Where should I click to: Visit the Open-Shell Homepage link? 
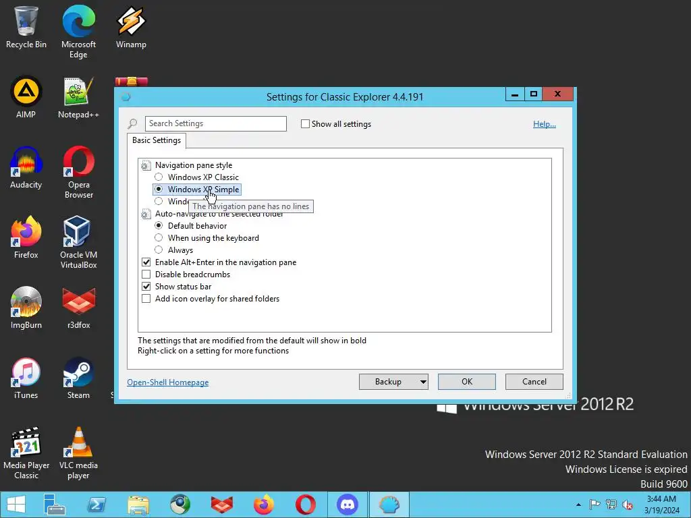click(168, 382)
